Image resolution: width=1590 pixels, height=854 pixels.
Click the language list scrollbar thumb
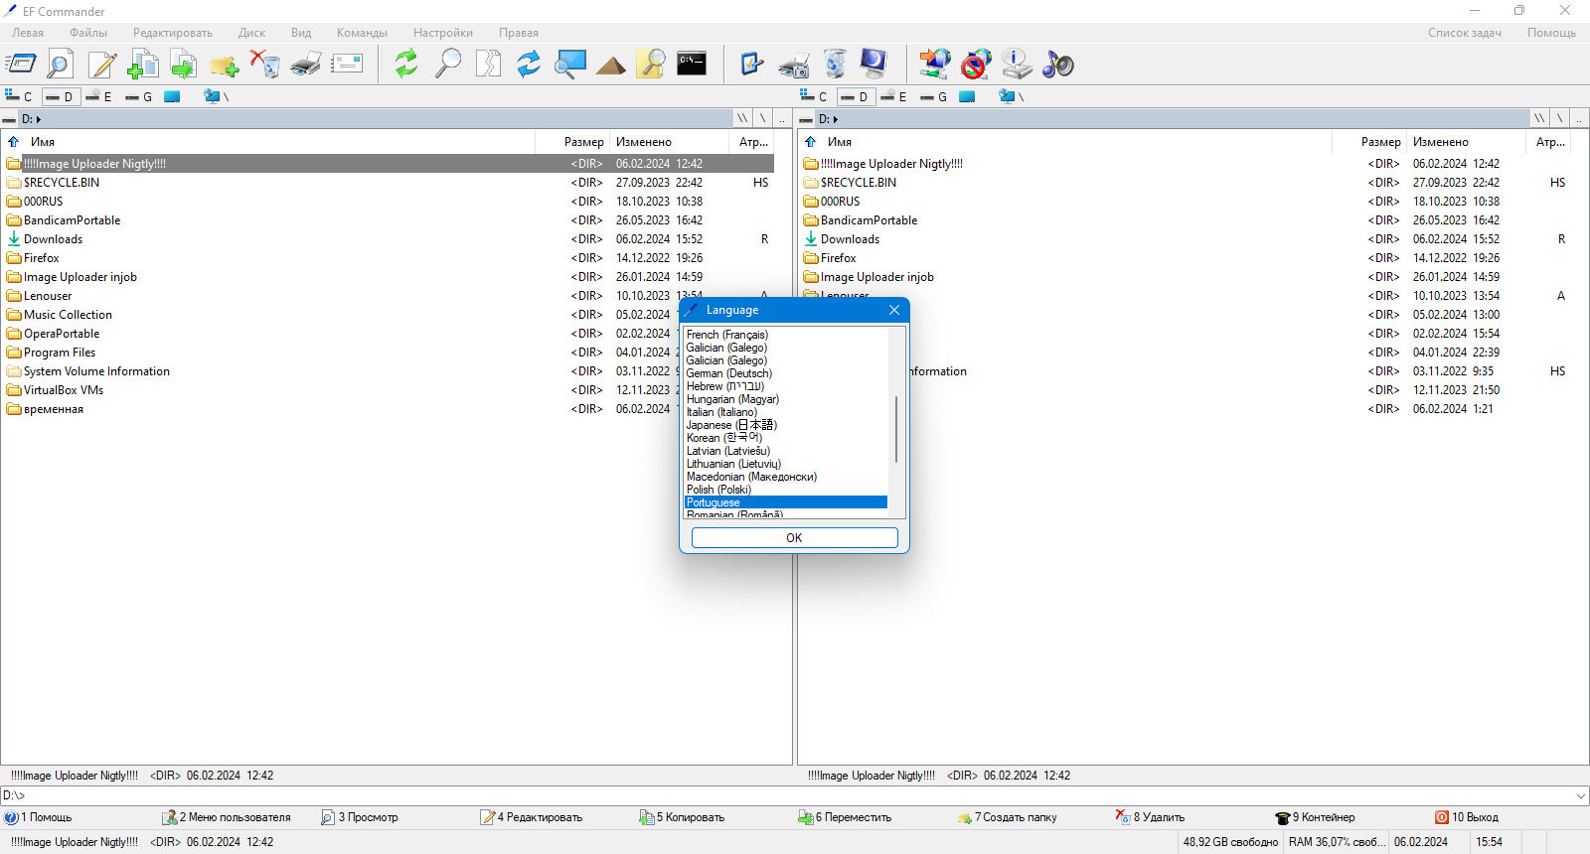point(896,429)
